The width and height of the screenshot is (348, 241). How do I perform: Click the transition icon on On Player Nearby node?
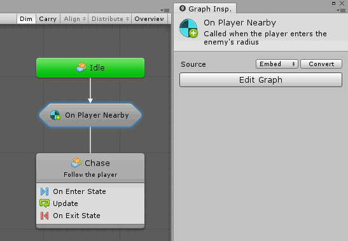tap(55, 115)
